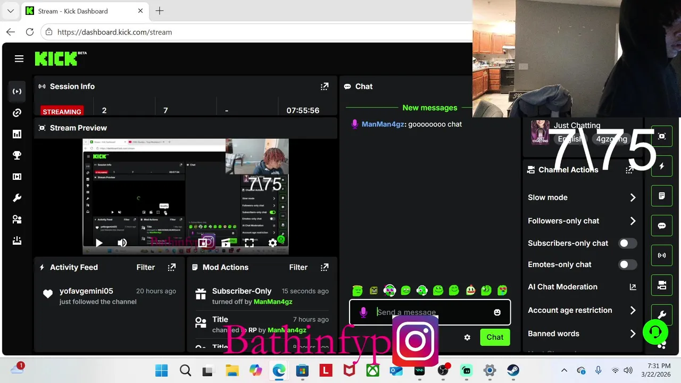Open the video clips sidebar icon
The width and height of the screenshot is (681, 383).
[x=17, y=177]
